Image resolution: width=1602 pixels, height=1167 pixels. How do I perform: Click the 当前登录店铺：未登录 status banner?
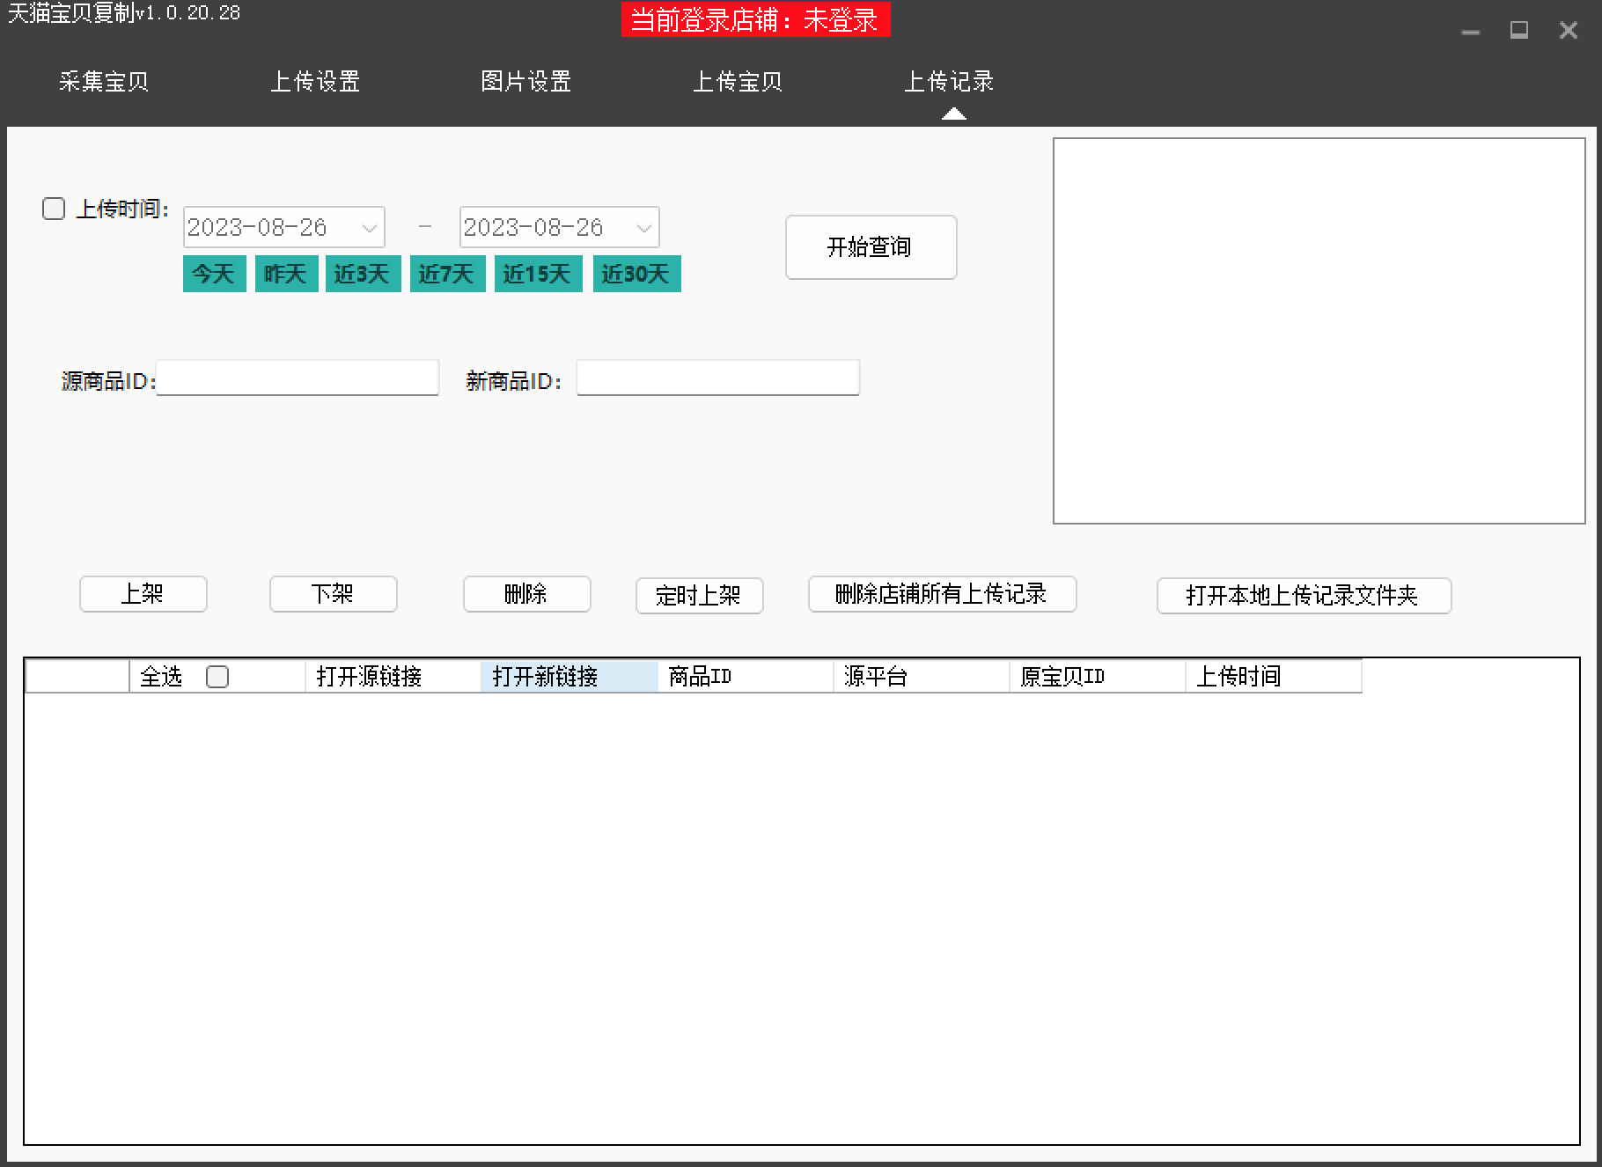coord(755,19)
